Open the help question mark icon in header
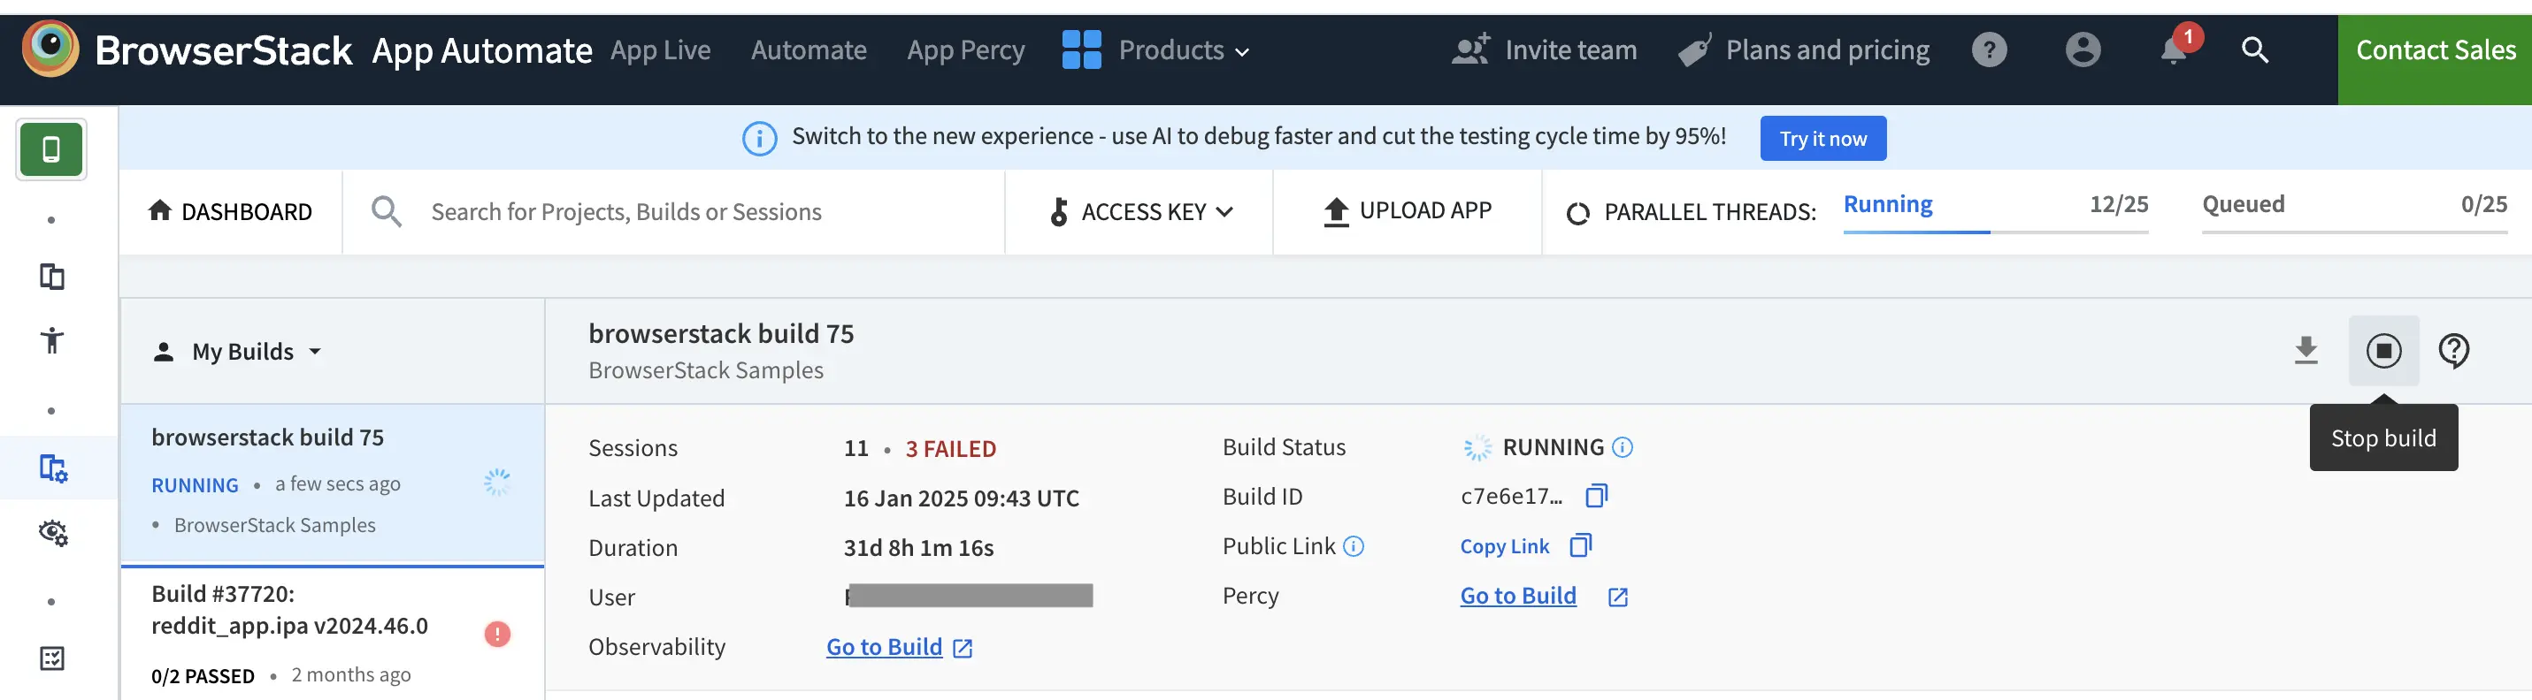This screenshot has height=700, width=2532. click(x=1989, y=50)
